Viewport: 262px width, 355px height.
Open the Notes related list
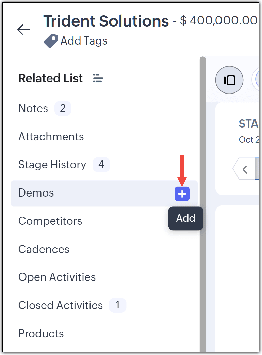coord(33,108)
